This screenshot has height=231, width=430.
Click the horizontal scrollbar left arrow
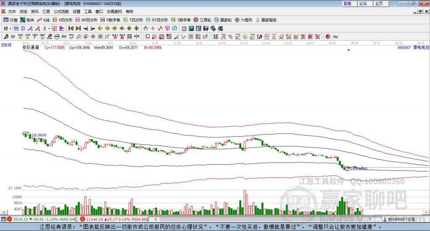click(155, 219)
